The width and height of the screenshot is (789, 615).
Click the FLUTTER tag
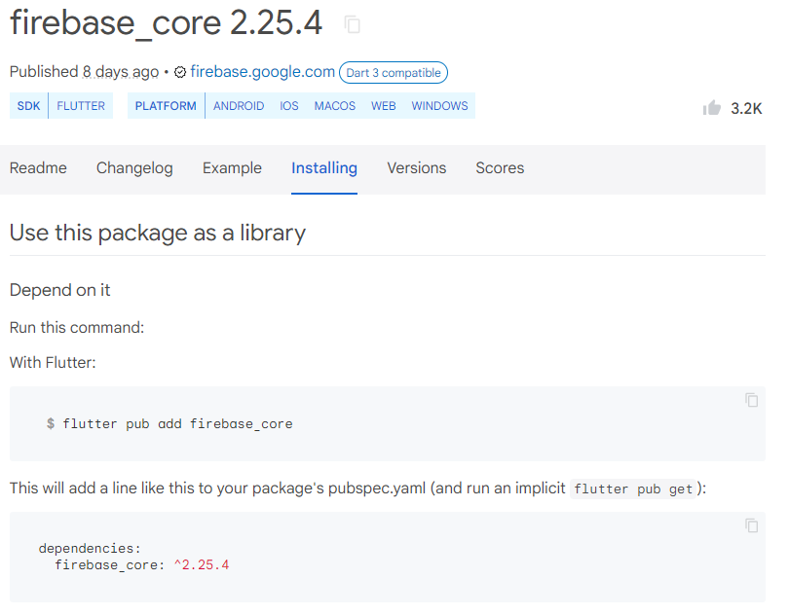[81, 106]
